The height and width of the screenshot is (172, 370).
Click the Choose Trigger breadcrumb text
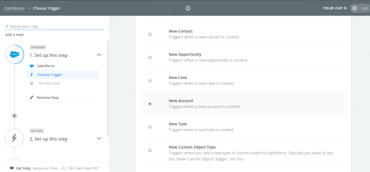pyautogui.click(x=47, y=8)
